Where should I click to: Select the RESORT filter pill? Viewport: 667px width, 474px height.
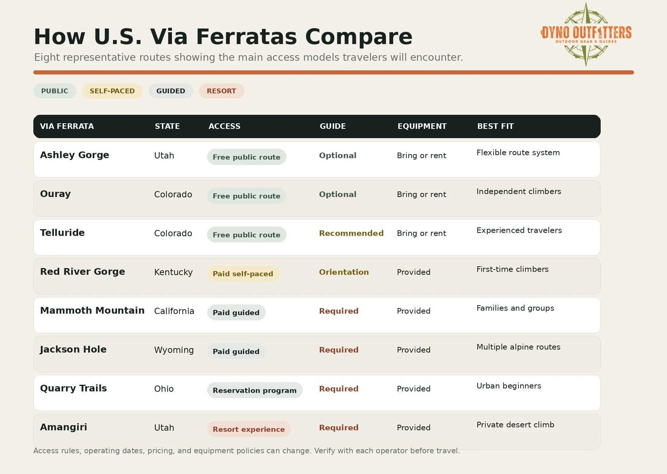point(222,91)
